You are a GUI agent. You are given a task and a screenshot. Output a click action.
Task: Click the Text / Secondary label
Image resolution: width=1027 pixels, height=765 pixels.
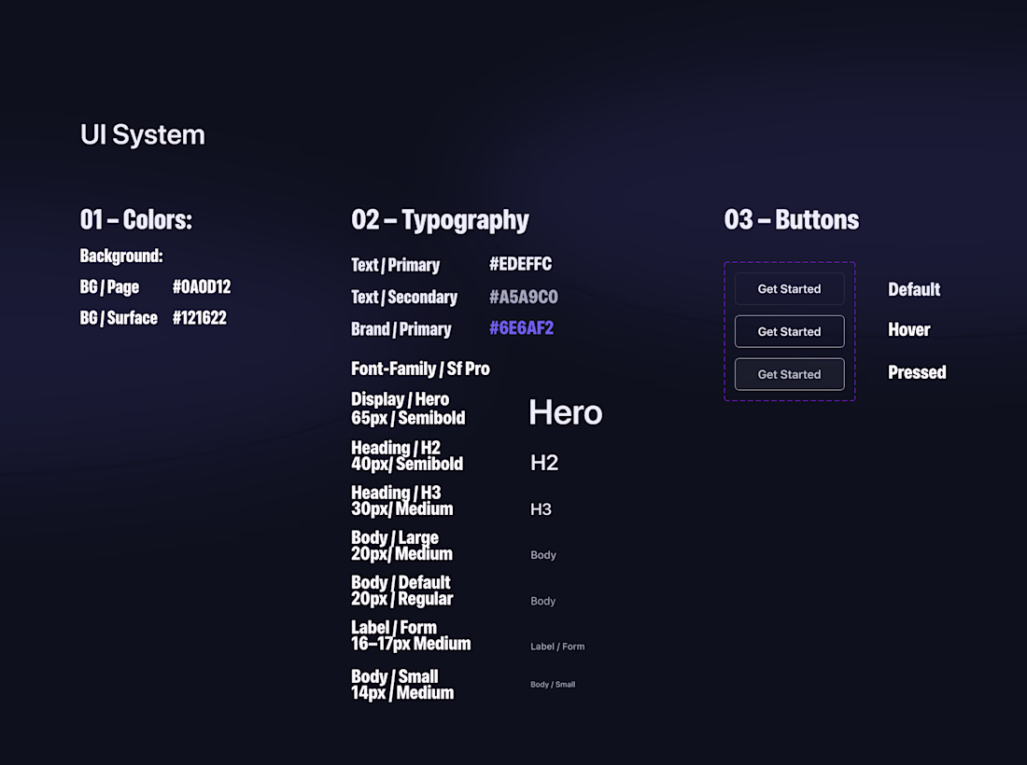click(x=404, y=297)
